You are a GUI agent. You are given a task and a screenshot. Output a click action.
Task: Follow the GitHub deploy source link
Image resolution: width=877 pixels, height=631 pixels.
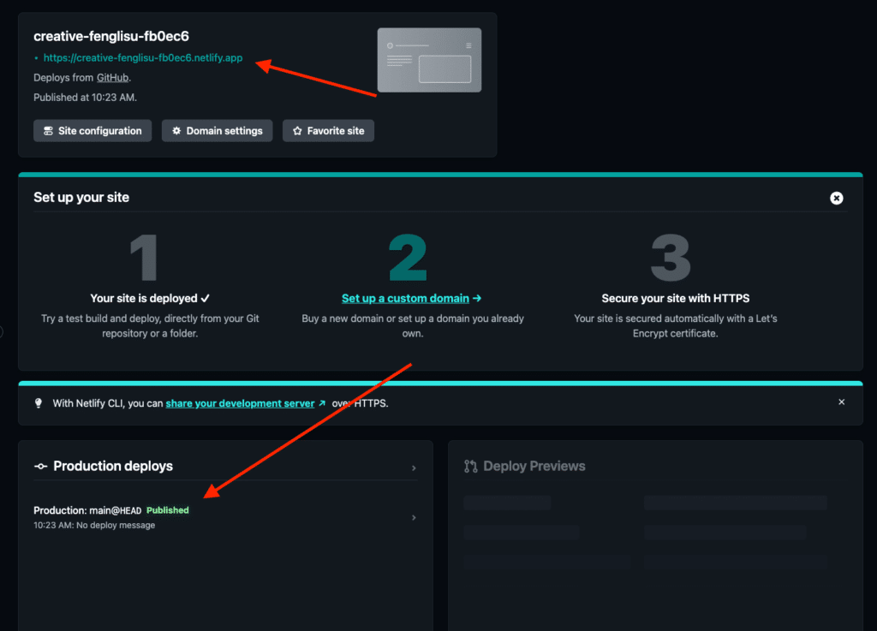112,78
